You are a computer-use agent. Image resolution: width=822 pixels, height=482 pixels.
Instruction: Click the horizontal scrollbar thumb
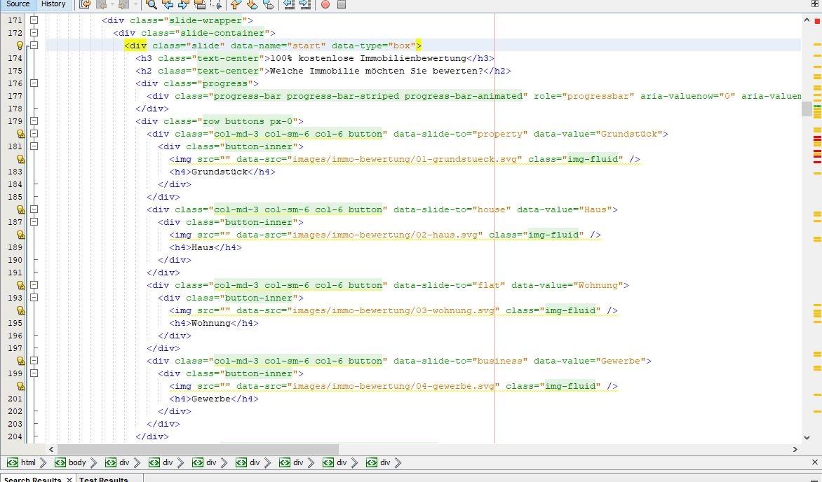tap(197, 449)
